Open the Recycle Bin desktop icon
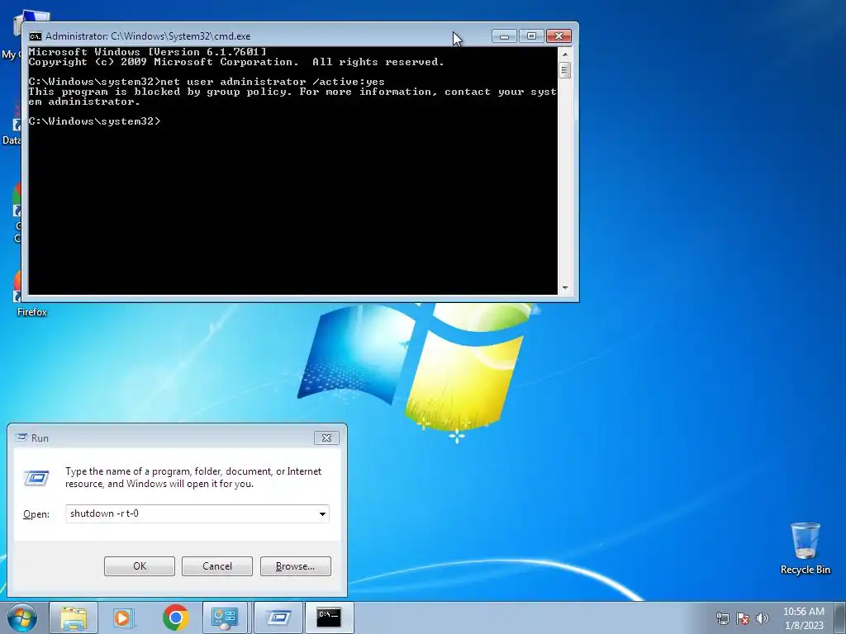Screen dimensions: 846x634 click(805, 548)
